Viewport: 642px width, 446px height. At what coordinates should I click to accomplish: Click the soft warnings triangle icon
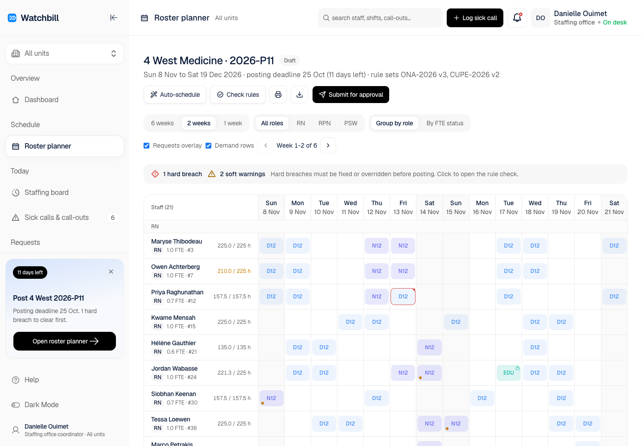tap(212, 174)
